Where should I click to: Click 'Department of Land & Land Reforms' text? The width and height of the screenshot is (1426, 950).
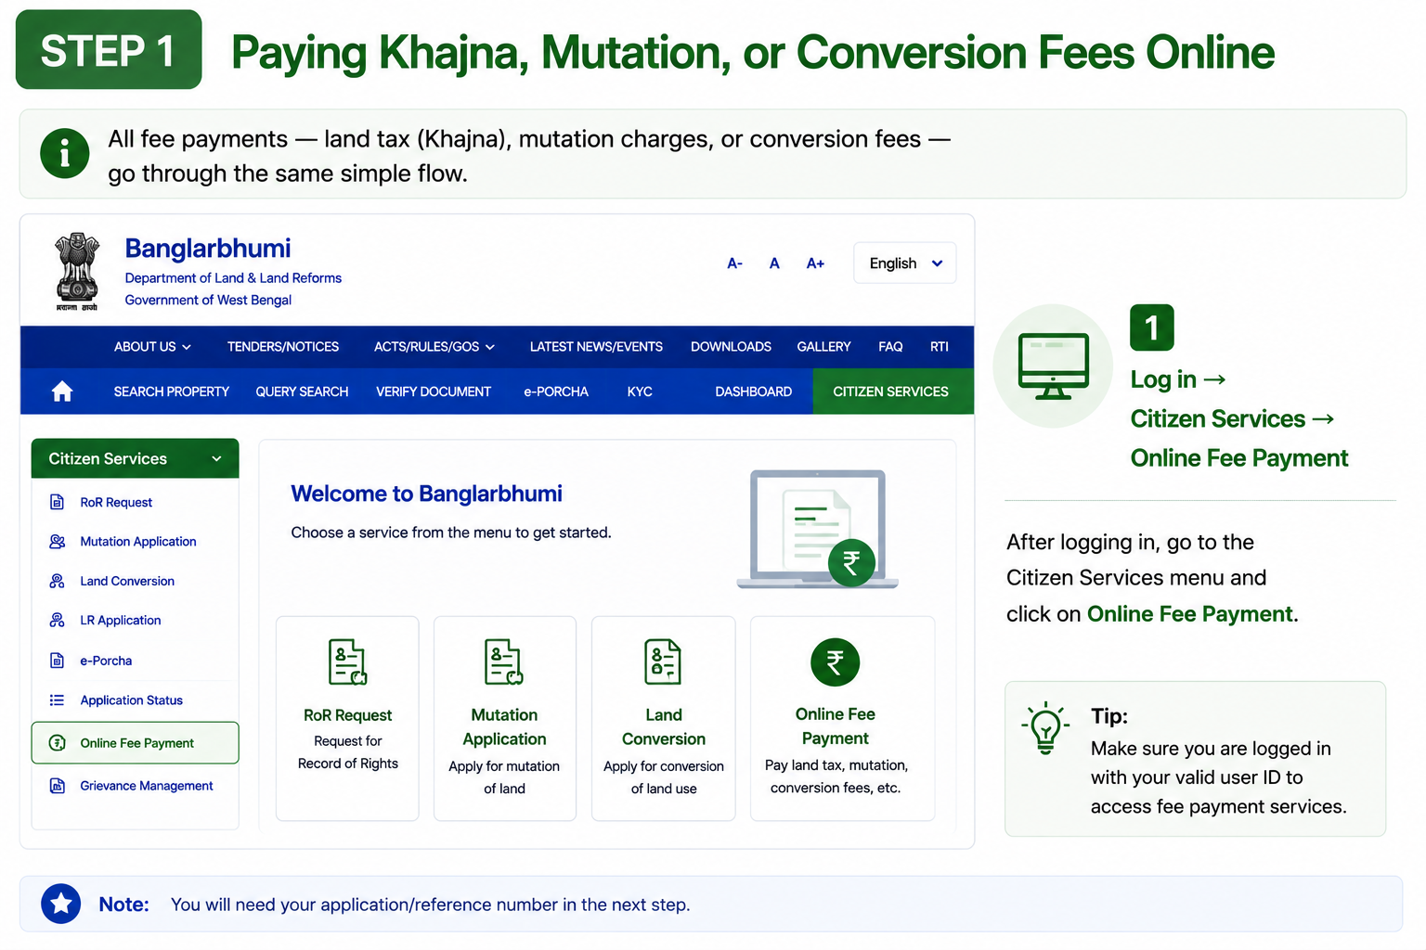[x=233, y=278]
